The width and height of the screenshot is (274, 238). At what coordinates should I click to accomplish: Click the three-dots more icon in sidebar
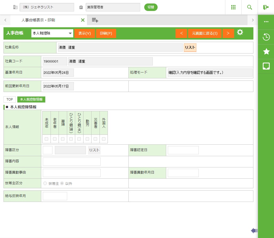coord(266,22)
